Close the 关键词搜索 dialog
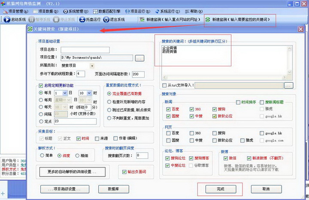This screenshot has width=309, height=200. pos(300,29)
